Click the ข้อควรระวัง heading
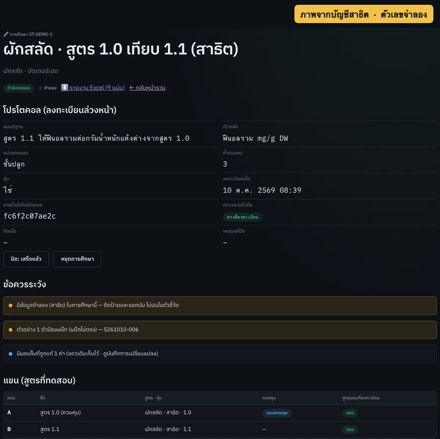440x439 pixels. coord(25,284)
